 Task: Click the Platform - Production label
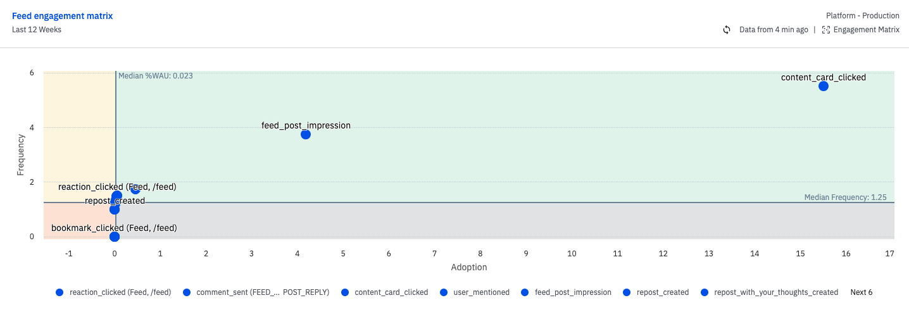pos(862,16)
